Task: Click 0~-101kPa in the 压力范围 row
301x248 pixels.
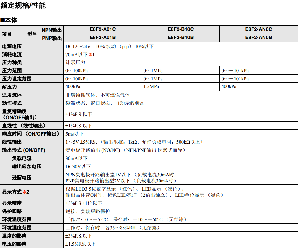Action: click(235, 71)
